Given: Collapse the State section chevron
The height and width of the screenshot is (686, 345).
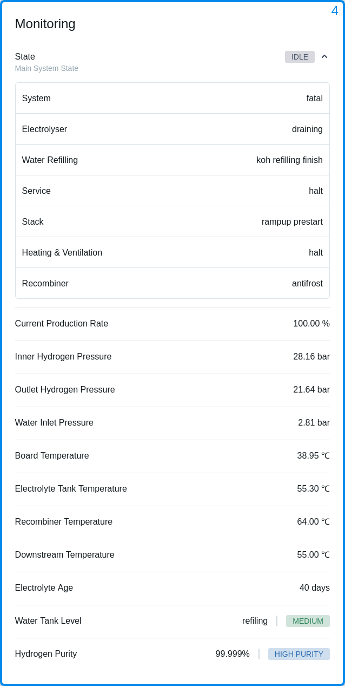Looking at the screenshot, I should (324, 56).
